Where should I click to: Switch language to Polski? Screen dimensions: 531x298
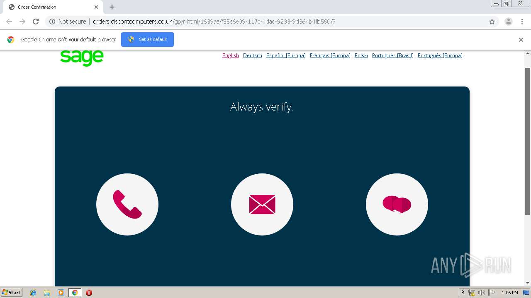(361, 55)
